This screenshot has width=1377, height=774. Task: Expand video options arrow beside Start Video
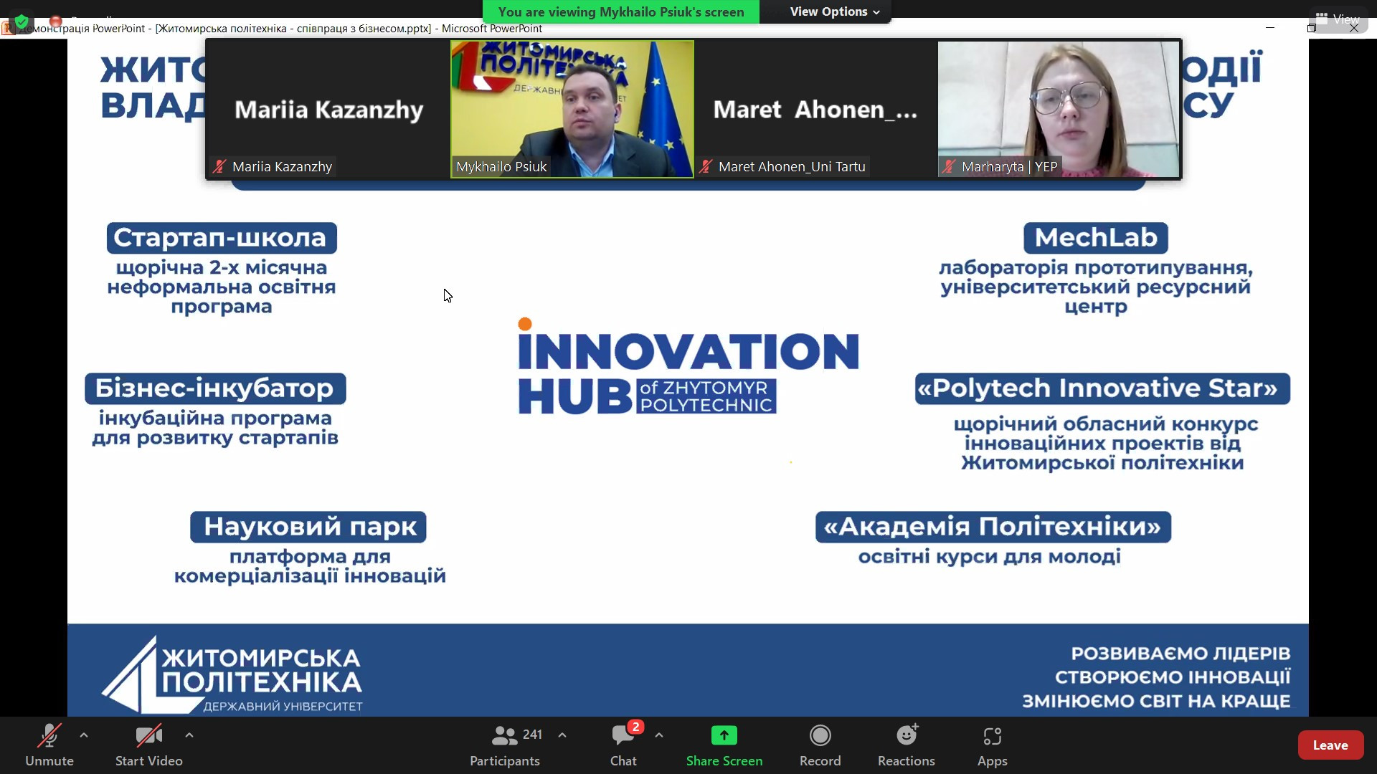pyautogui.click(x=189, y=735)
